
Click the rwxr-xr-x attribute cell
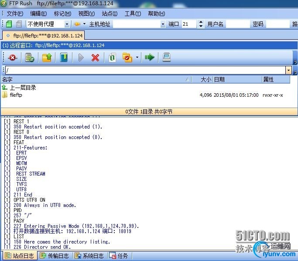click(273, 95)
